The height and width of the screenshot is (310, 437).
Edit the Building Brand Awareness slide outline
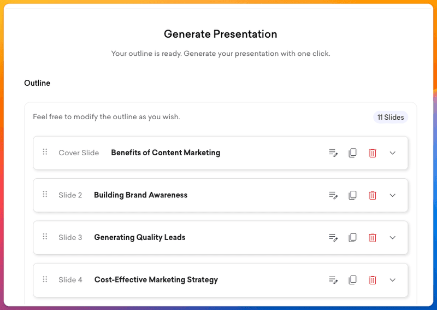(x=333, y=195)
